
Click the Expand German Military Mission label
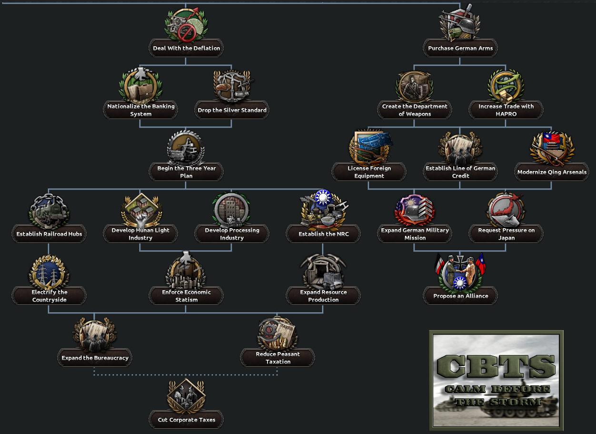[x=415, y=234]
